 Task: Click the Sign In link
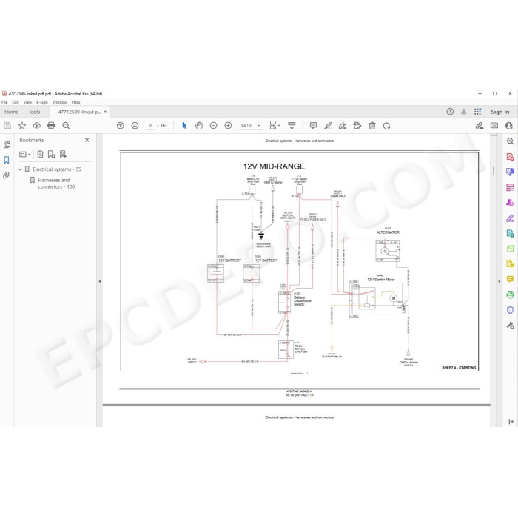[x=499, y=112]
